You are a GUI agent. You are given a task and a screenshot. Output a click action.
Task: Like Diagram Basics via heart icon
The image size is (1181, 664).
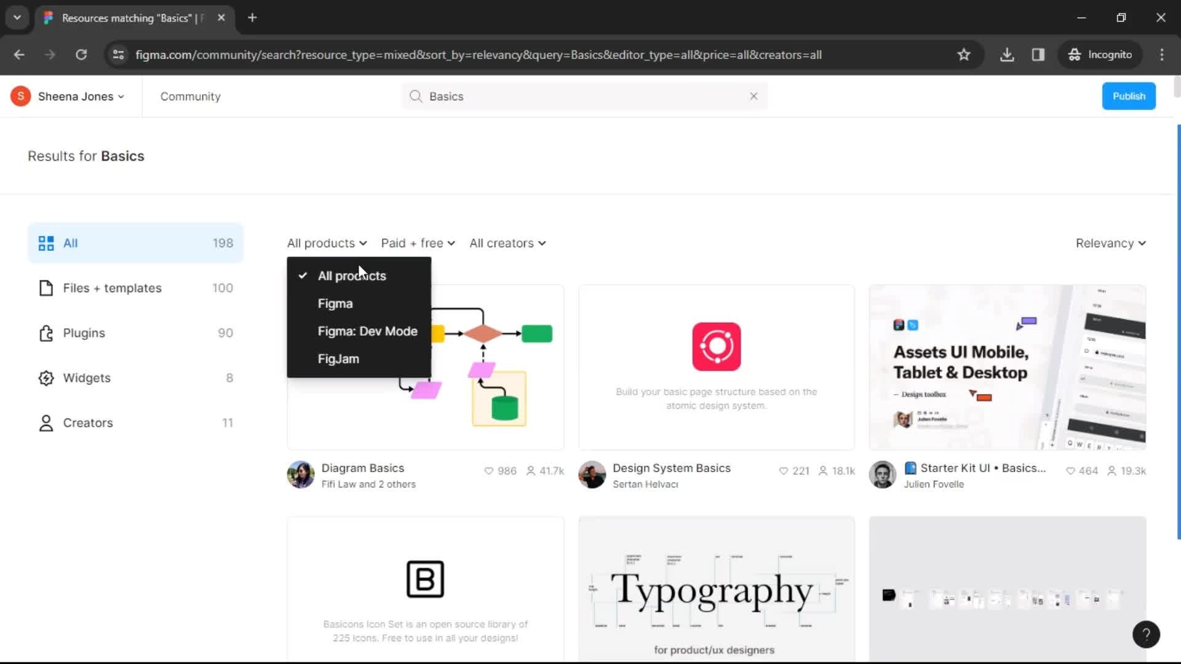[x=488, y=471]
